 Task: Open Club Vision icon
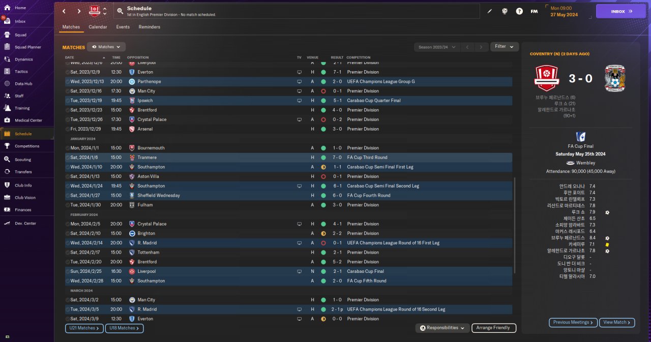[7, 198]
